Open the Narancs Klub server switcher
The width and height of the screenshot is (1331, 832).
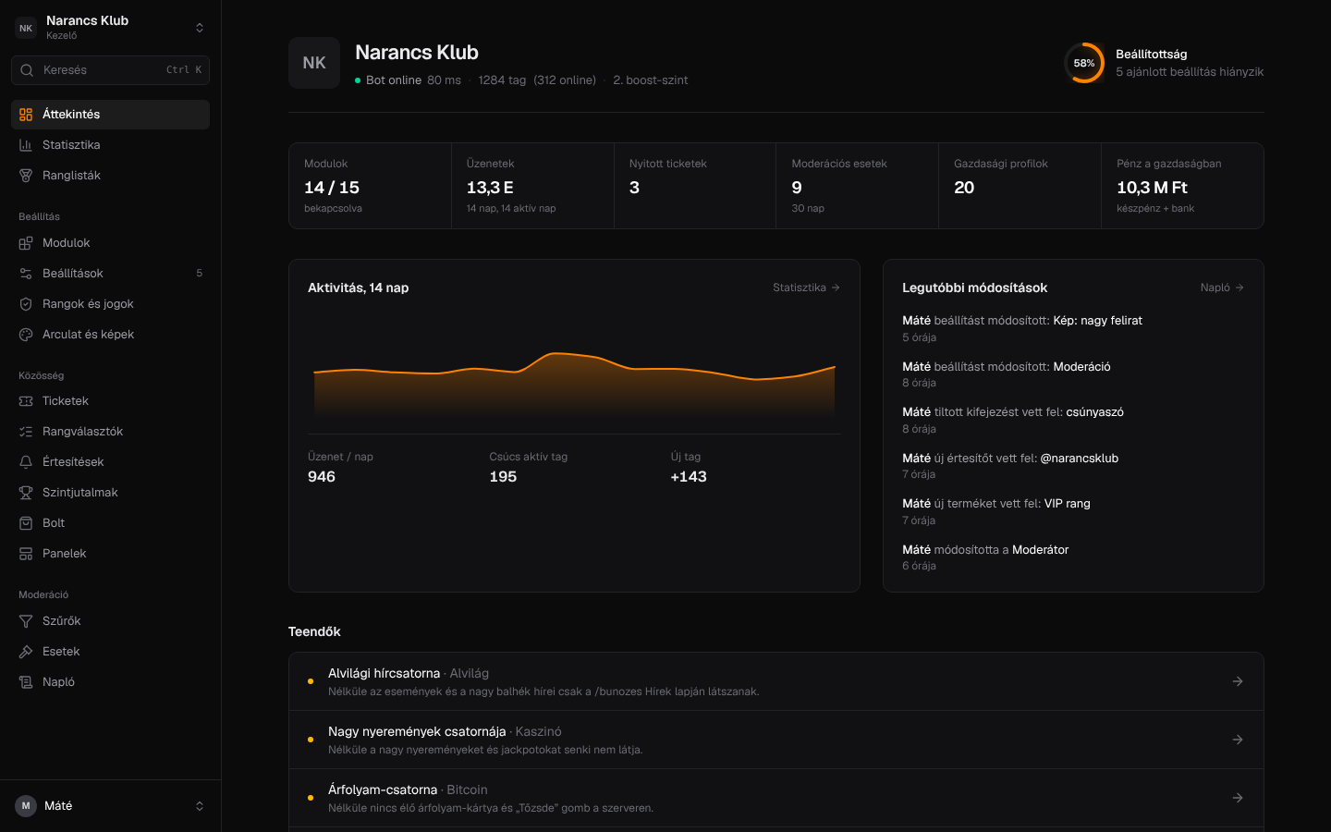click(111, 28)
